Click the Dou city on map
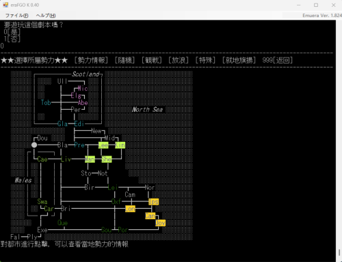This screenshot has width=342, height=262. (x=42, y=138)
